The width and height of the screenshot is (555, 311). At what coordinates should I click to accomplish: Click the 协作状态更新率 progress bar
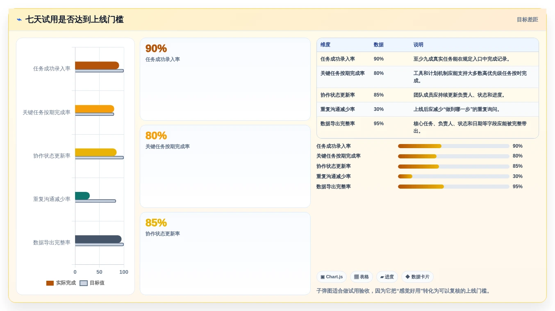(454, 167)
